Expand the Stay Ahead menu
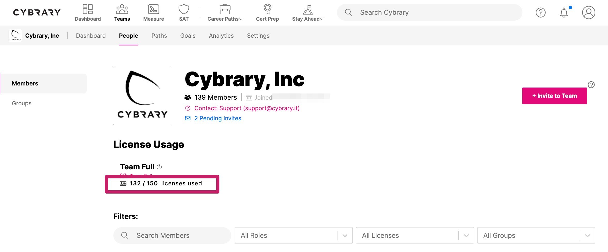The height and width of the screenshot is (252, 608). (307, 12)
